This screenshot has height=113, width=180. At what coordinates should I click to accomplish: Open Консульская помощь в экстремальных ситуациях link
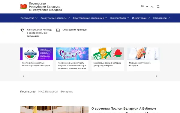click(39, 33)
